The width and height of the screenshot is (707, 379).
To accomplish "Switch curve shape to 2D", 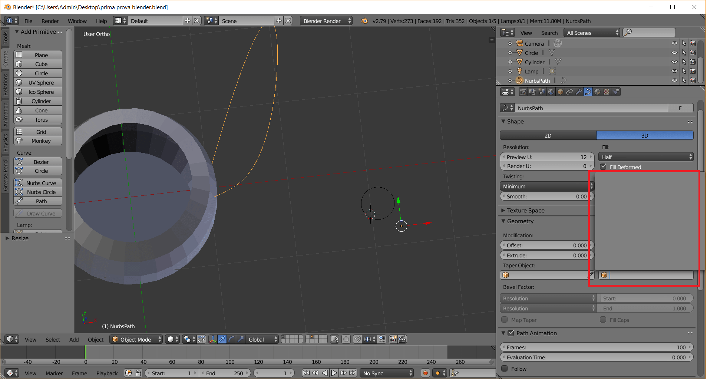I will click(x=548, y=135).
